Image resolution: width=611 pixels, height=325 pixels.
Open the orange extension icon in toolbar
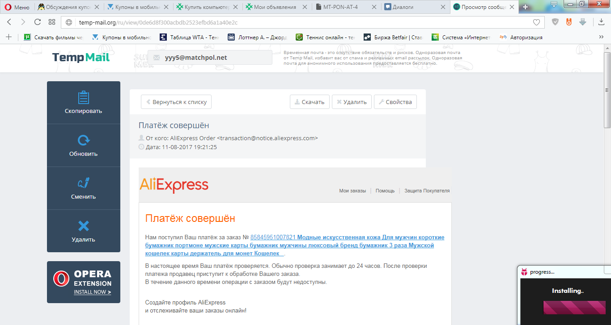[569, 22]
